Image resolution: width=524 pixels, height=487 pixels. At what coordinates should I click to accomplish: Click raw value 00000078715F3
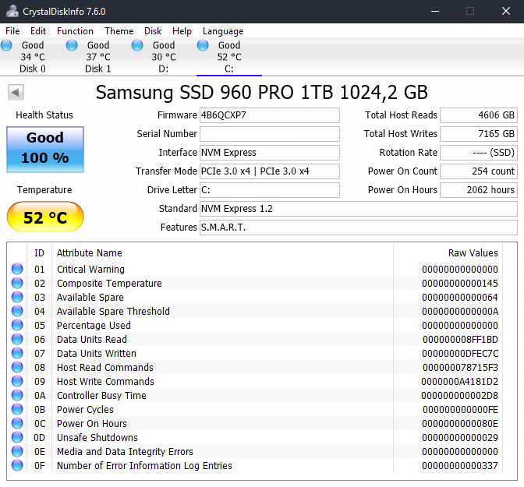coord(460,368)
